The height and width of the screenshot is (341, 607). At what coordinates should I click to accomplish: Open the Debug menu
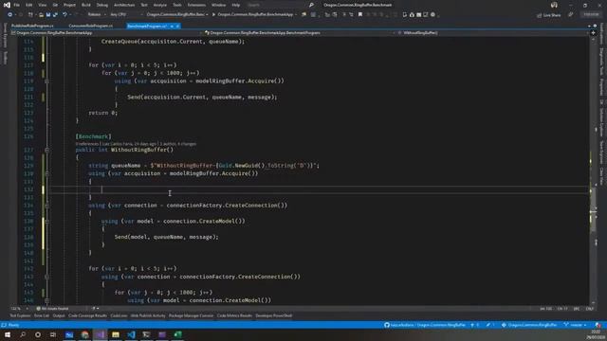[x=102, y=5]
